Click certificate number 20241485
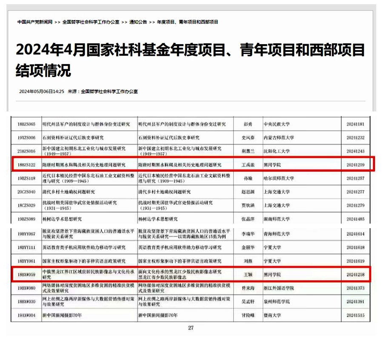Image resolution: width=383 pixels, height=340 pixels. (x=355, y=219)
